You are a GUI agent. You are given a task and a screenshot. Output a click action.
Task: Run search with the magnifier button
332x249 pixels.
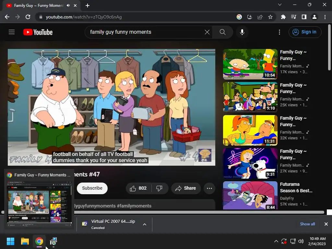[222, 32]
